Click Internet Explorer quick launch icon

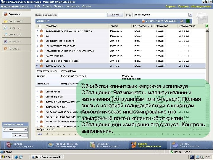click(16, 157)
